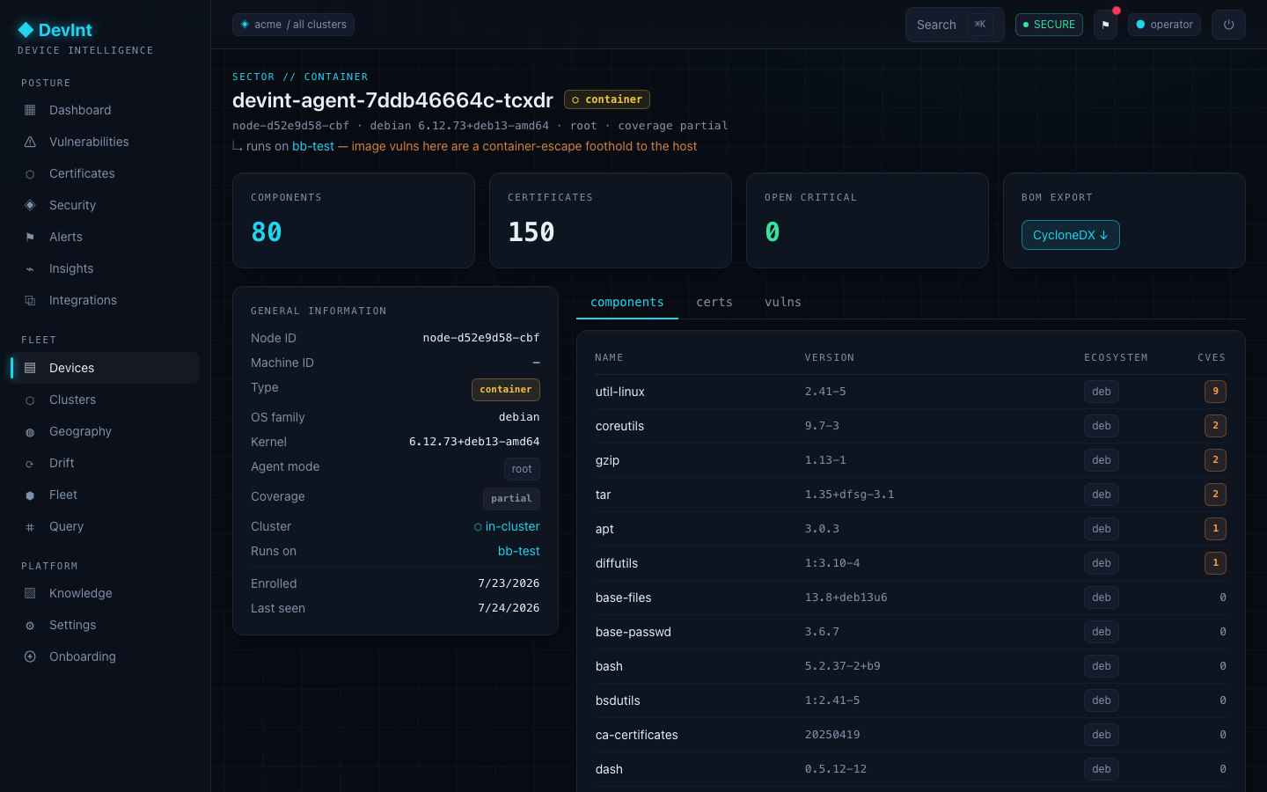Click the container badge beside device title
Screen dimensions: 1267x792
[x=607, y=99]
